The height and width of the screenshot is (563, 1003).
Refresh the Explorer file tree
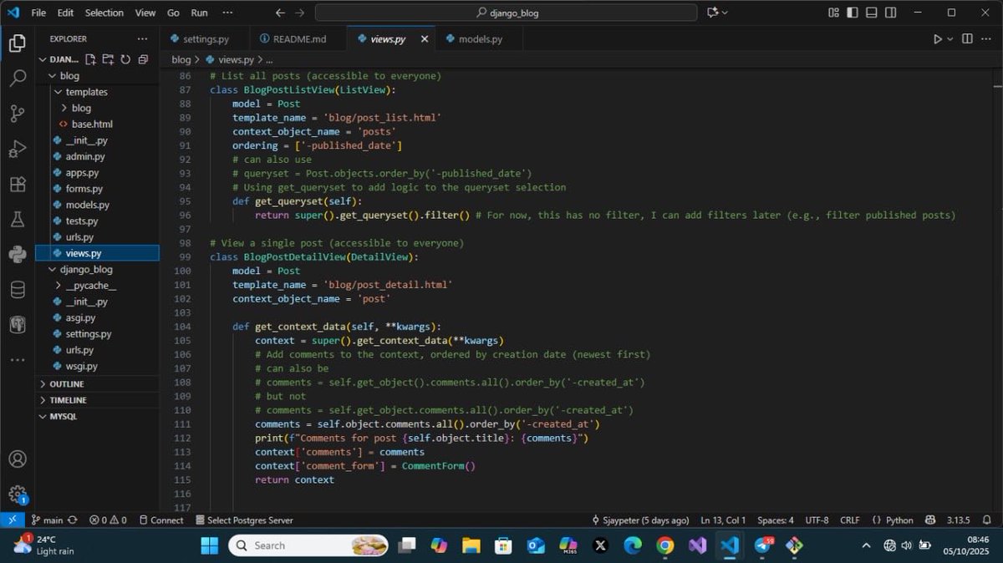pos(125,59)
